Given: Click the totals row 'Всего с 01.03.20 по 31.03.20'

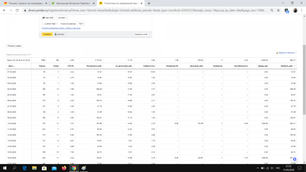Looking at the screenshot, I should (x=151, y=60).
